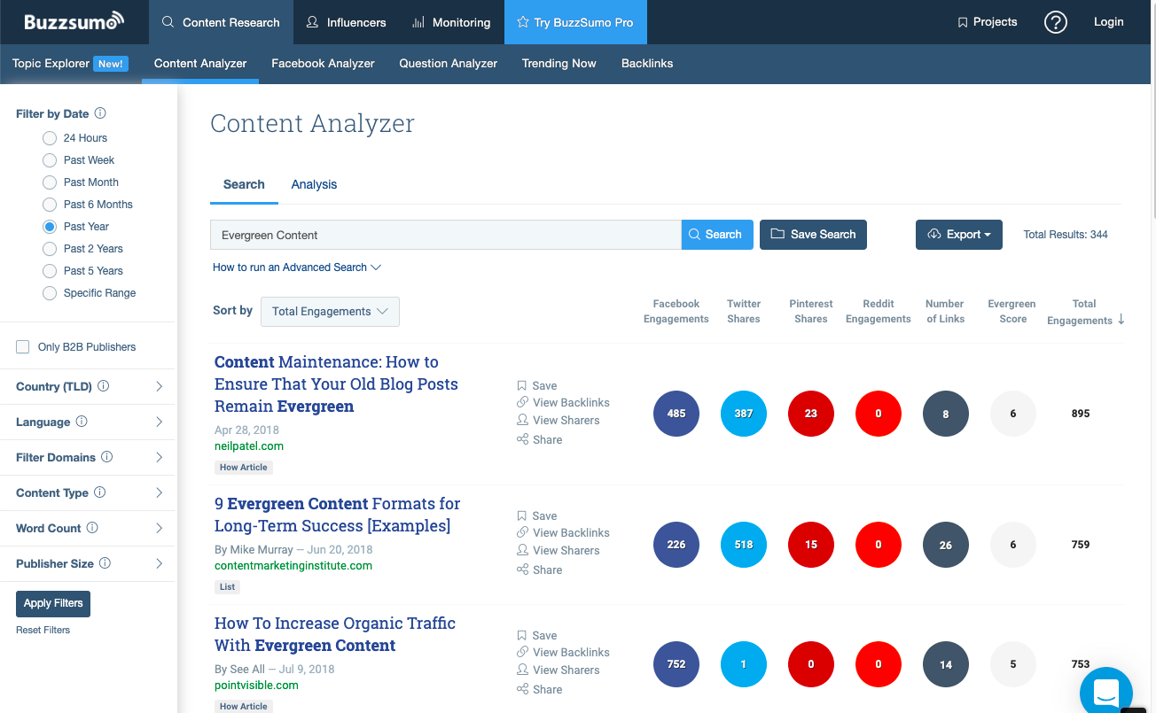
Task: Click the info icon beside Filter by Date
Action: point(100,113)
